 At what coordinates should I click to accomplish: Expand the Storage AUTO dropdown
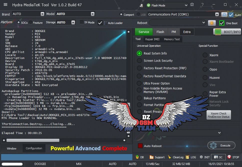(73, 22)
